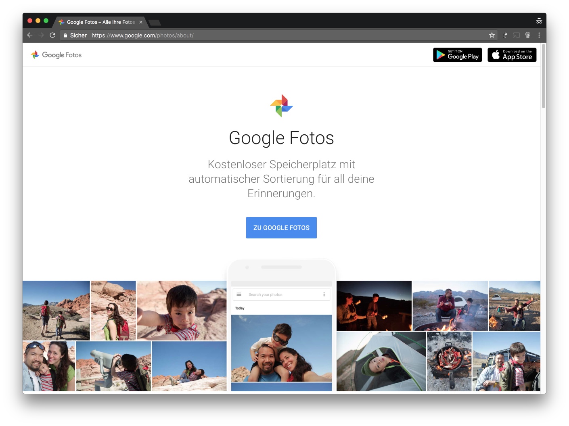Screen dimensions: 569x426
Task: Open close-up photo of boy in striped shirt
Action: (x=182, y=311)
